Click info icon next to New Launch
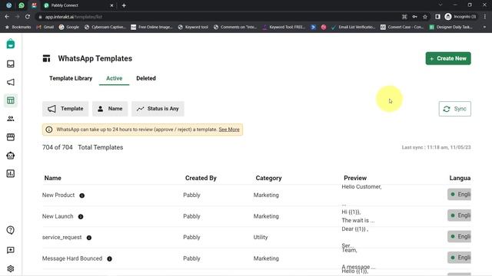Image resolution: width=492 pixels, height=276 pixels. (81, 216)
